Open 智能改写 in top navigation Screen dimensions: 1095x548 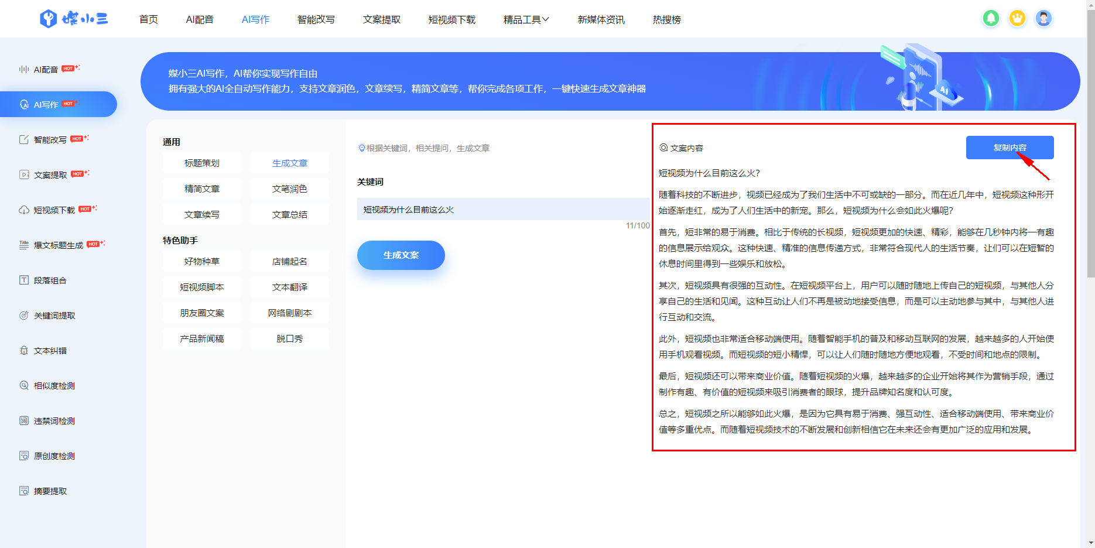point(316,19)
